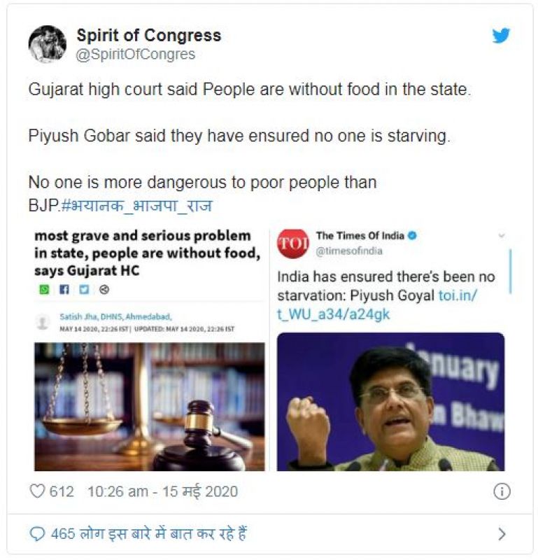The height and width of the screenshot is (560, 538).
Task: Like the tweet with the heart icon
Action: (x=37, y=491)
